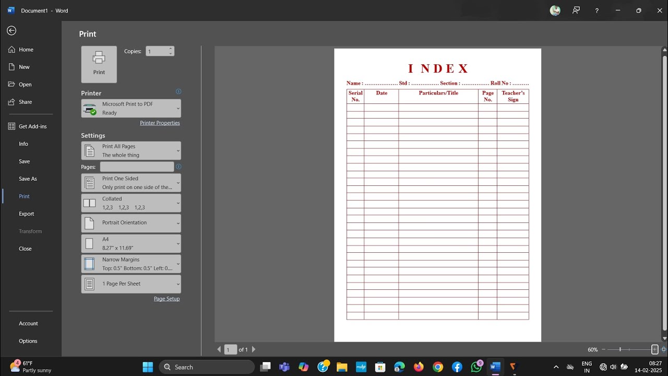The height and width of the screenshot is (376, 668).
Task: Open the Portrait Orientation dropdown
Action: [x=131, y=223]
